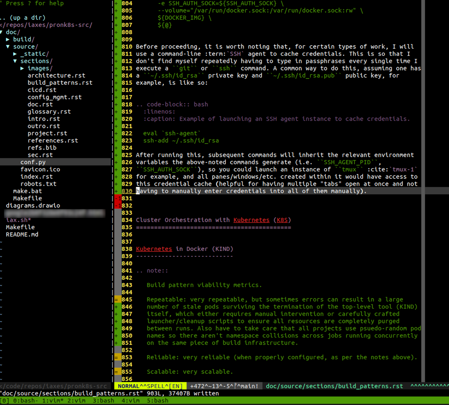Open README.md in the file tree
Viewport: 449px width, 405px height.
(x=22, y=235)
